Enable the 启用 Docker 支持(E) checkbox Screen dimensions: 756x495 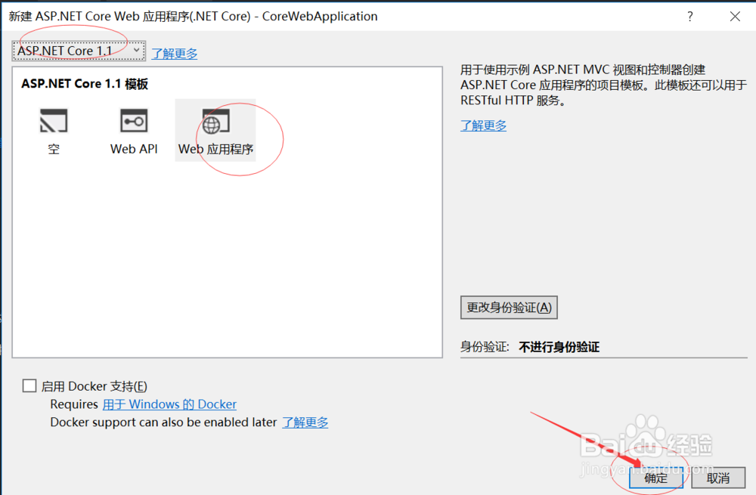29,385
